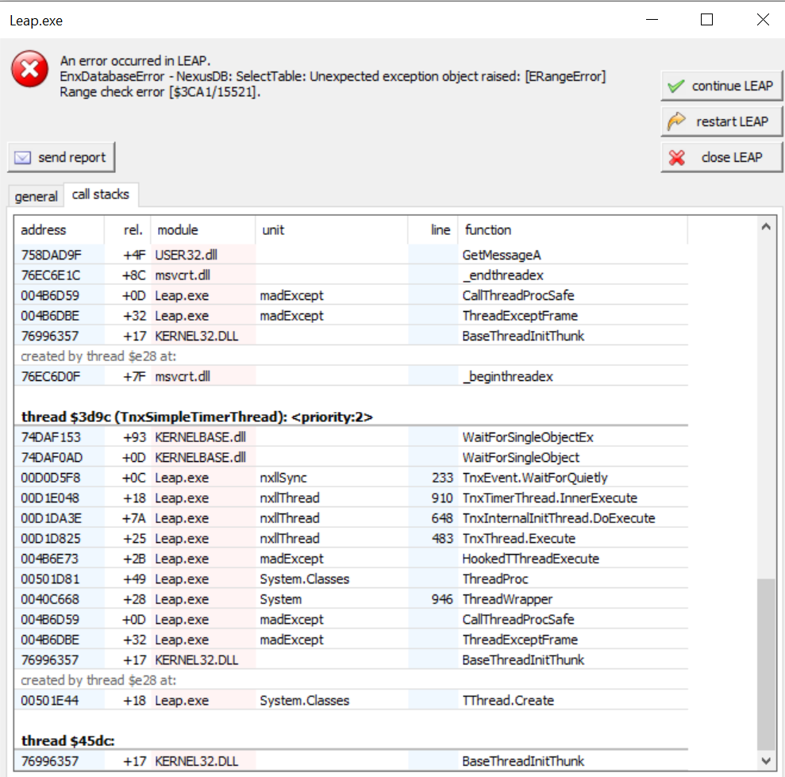
Task: Click the function column header
Action: pos(573,230)
